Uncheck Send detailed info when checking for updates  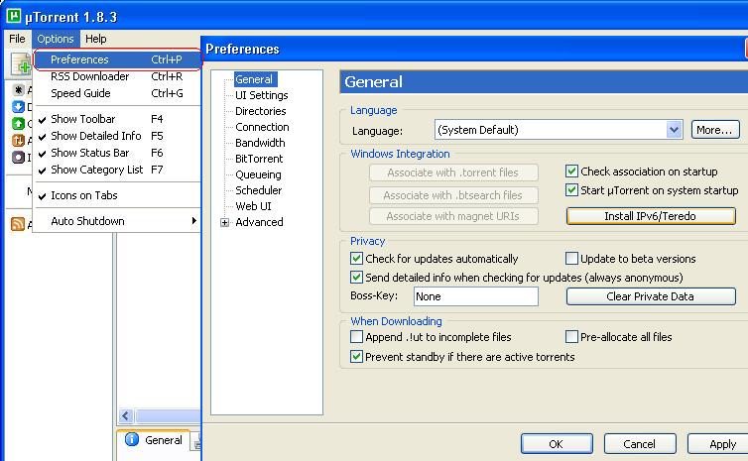coord(356,277)
